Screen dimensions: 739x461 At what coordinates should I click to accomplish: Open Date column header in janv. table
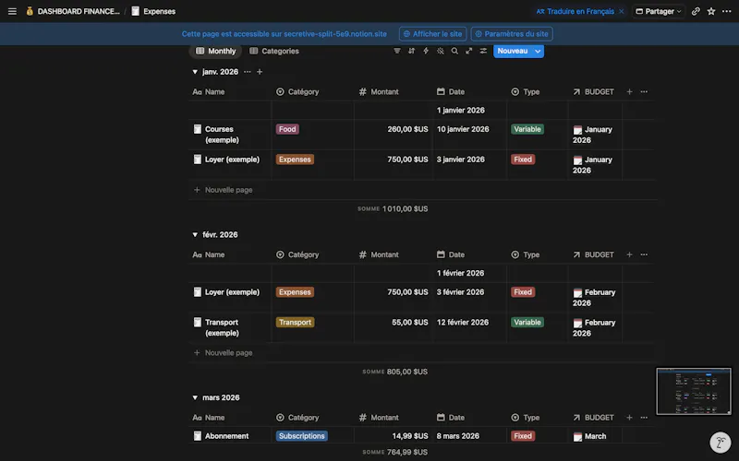pyautogui.click(x=451, y=91)
